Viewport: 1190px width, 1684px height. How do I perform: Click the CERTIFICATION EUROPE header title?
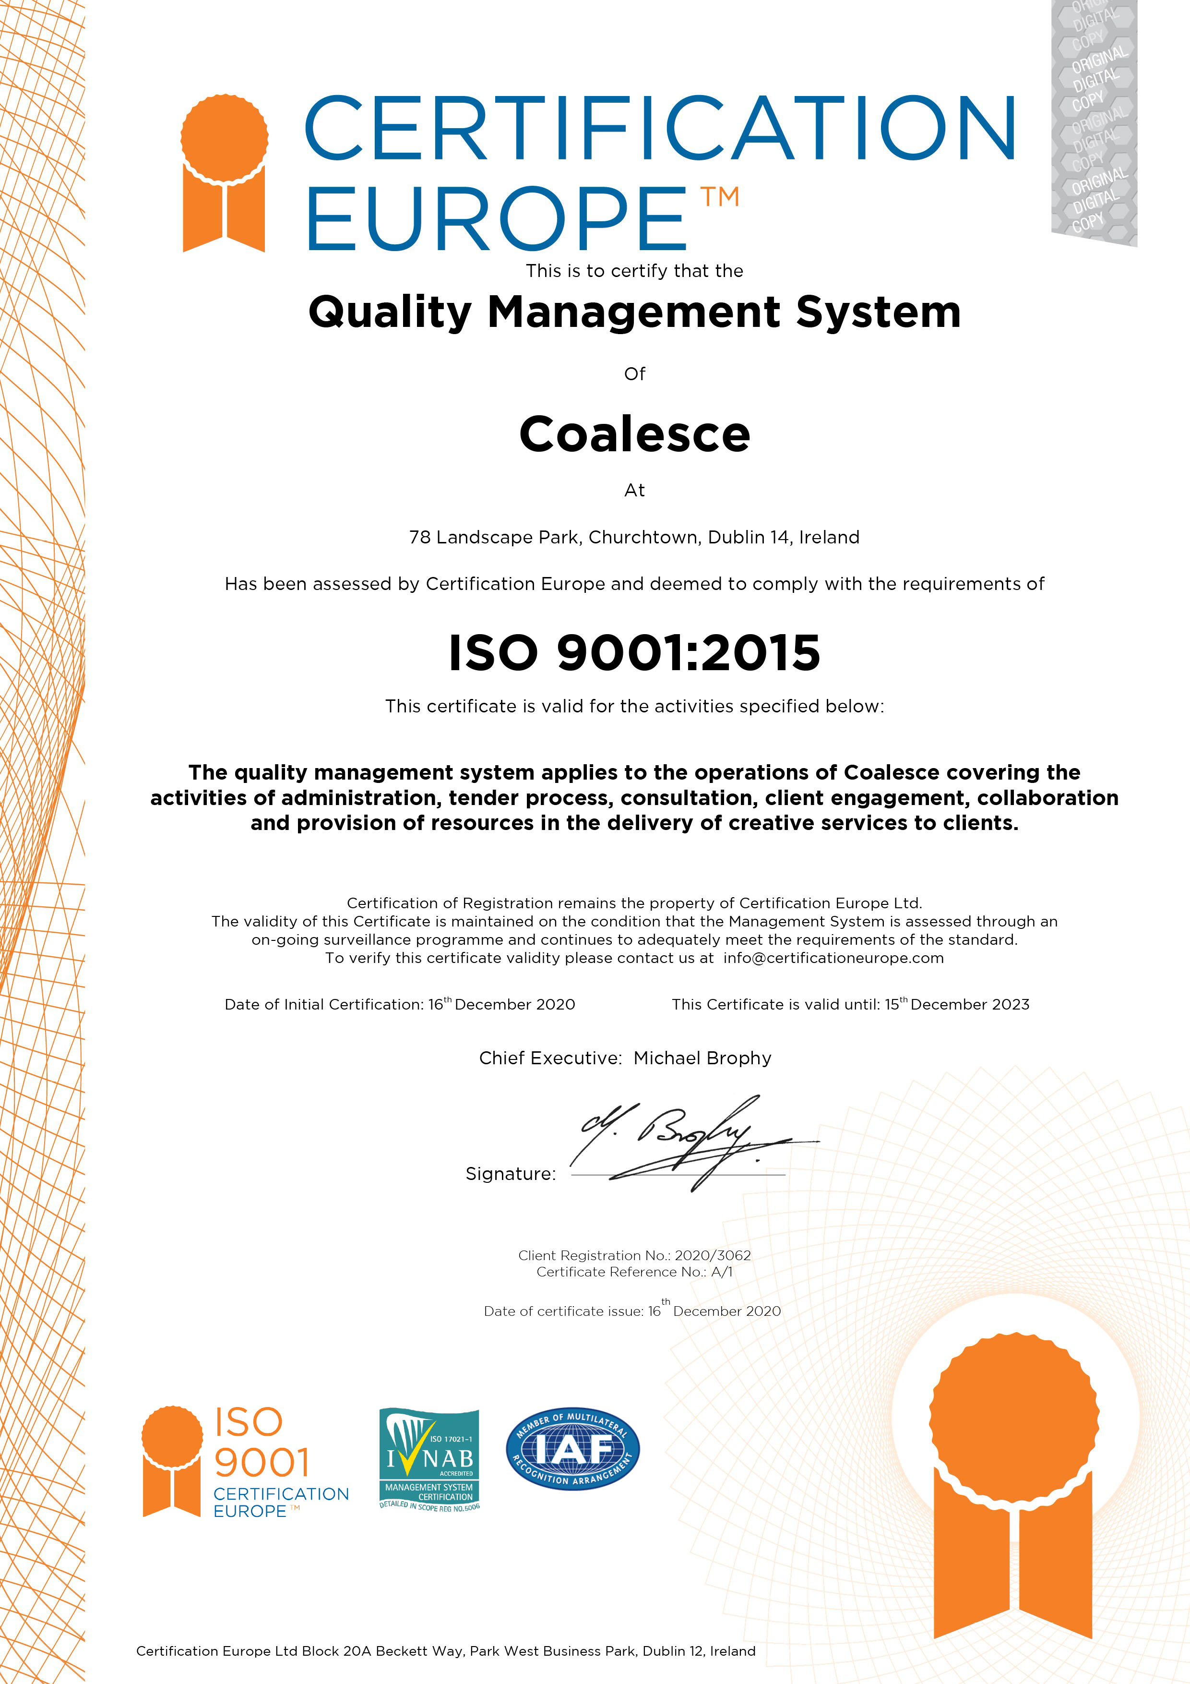pos(660,173)
